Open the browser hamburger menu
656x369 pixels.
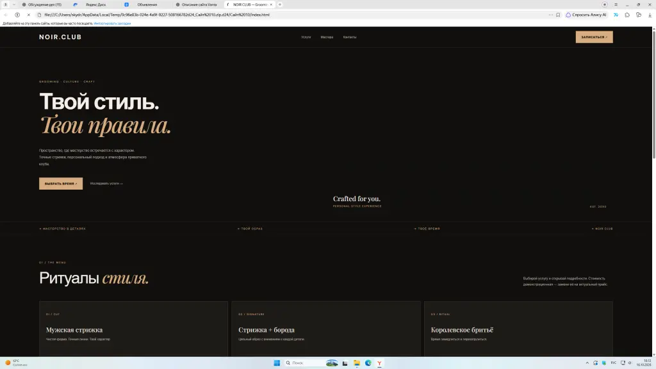[616, 4]
